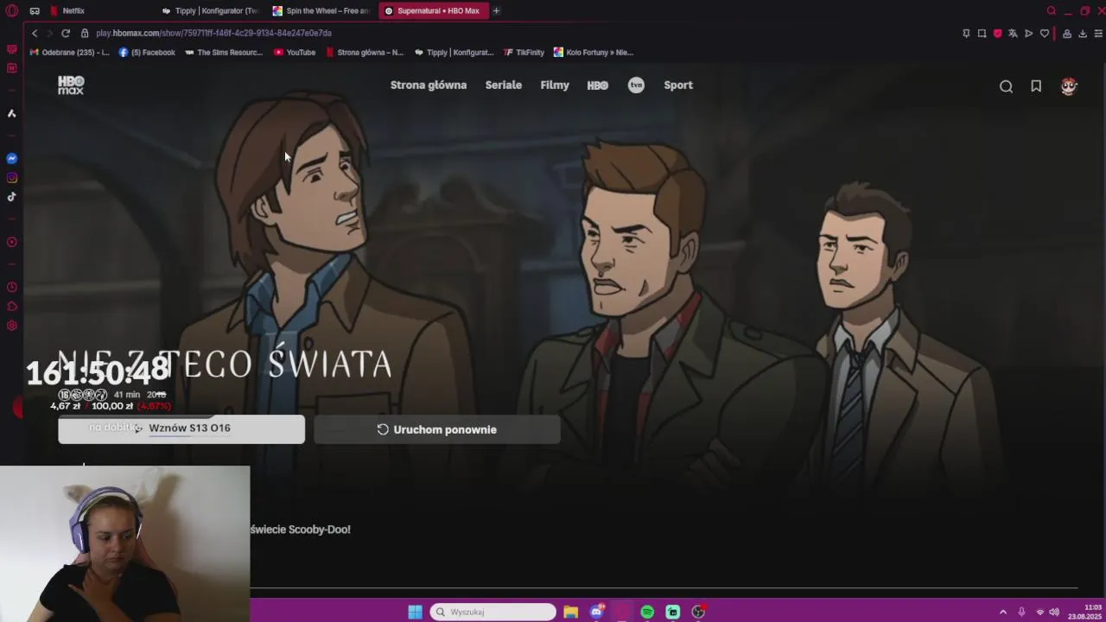Screen dimensions: 1106x622
Task: Select the HBO brand hub icon
Action: pyautogui.click(x=597, y=85)
